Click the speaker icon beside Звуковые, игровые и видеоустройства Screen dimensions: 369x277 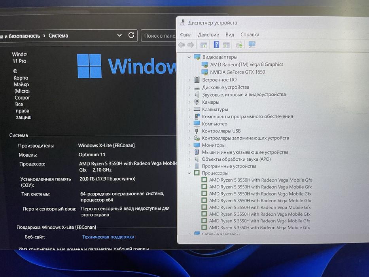(x=197, y=95)
